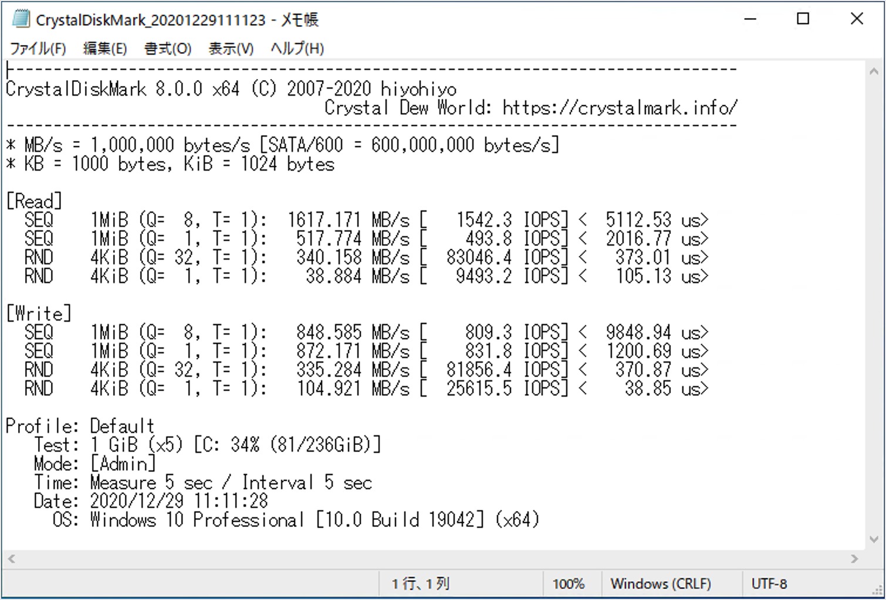Viewport: 886px width, 600px height.
Task: Close the CrystalDiskMark log window
Action: [857, 19]
